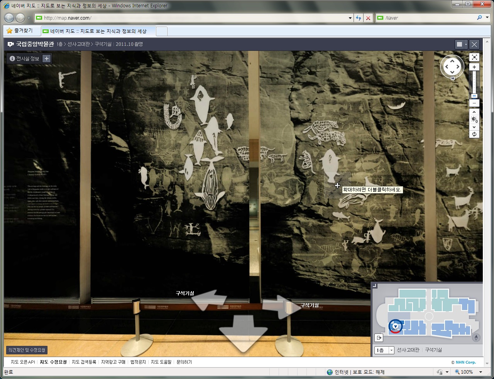The height and width of the screenshot is (379, 494).
Task: Click the browser refresh icon
Action: tap(359, 18)
